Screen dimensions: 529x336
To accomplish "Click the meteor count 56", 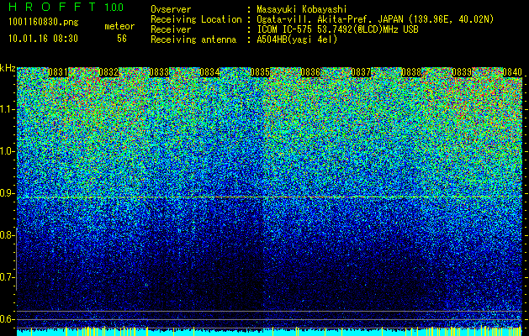I will [122, 39].
